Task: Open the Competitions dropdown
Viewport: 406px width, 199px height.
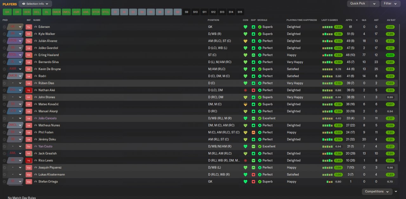Action: pos(377,191)
